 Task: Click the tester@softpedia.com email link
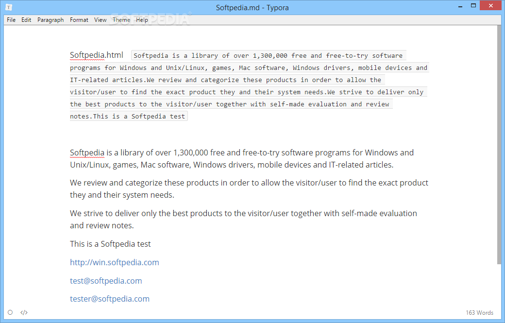[x=110, y=299]
